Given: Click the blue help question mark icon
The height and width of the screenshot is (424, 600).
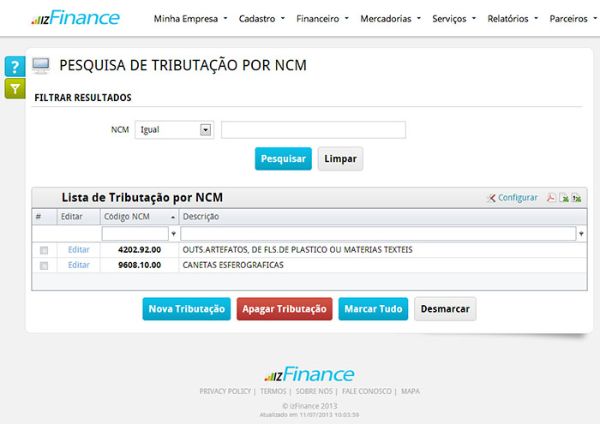Looking at the screenshot, I should click(15, 68).
